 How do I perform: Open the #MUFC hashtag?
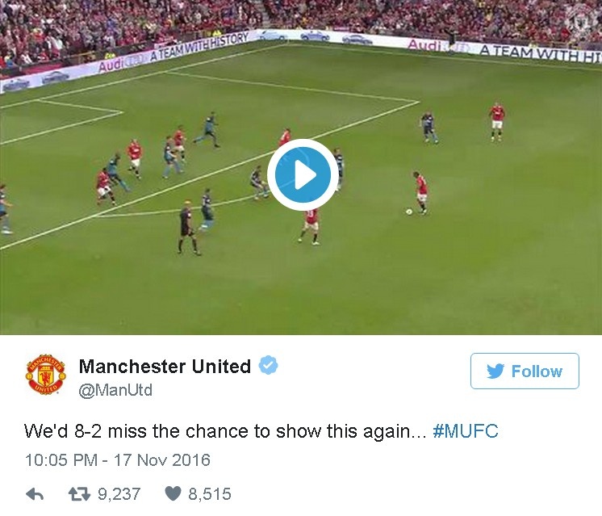[466, 431]
